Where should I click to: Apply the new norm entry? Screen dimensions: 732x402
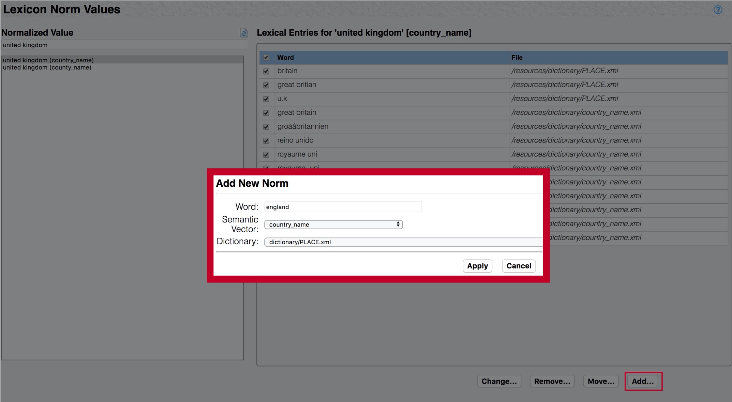(x=477, y=266)
